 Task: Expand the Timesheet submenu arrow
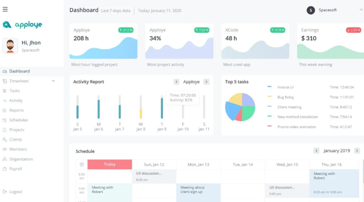pos(53,81)
